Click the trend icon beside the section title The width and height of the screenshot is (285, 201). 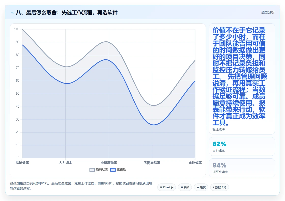[12, 13]
